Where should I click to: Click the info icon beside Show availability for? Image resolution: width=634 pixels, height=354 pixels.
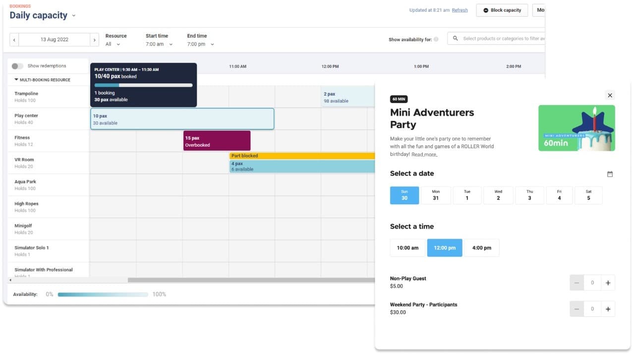point(436,39)
